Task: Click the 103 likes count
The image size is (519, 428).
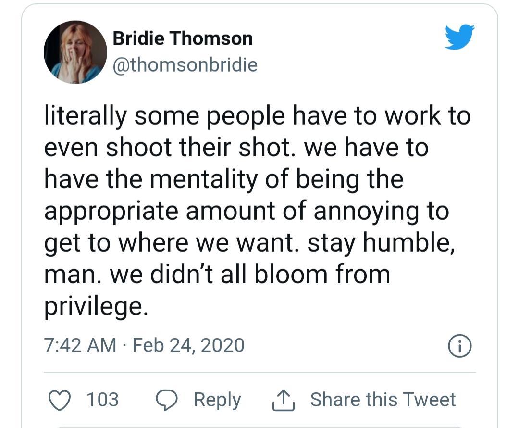Action: point(103,400)
